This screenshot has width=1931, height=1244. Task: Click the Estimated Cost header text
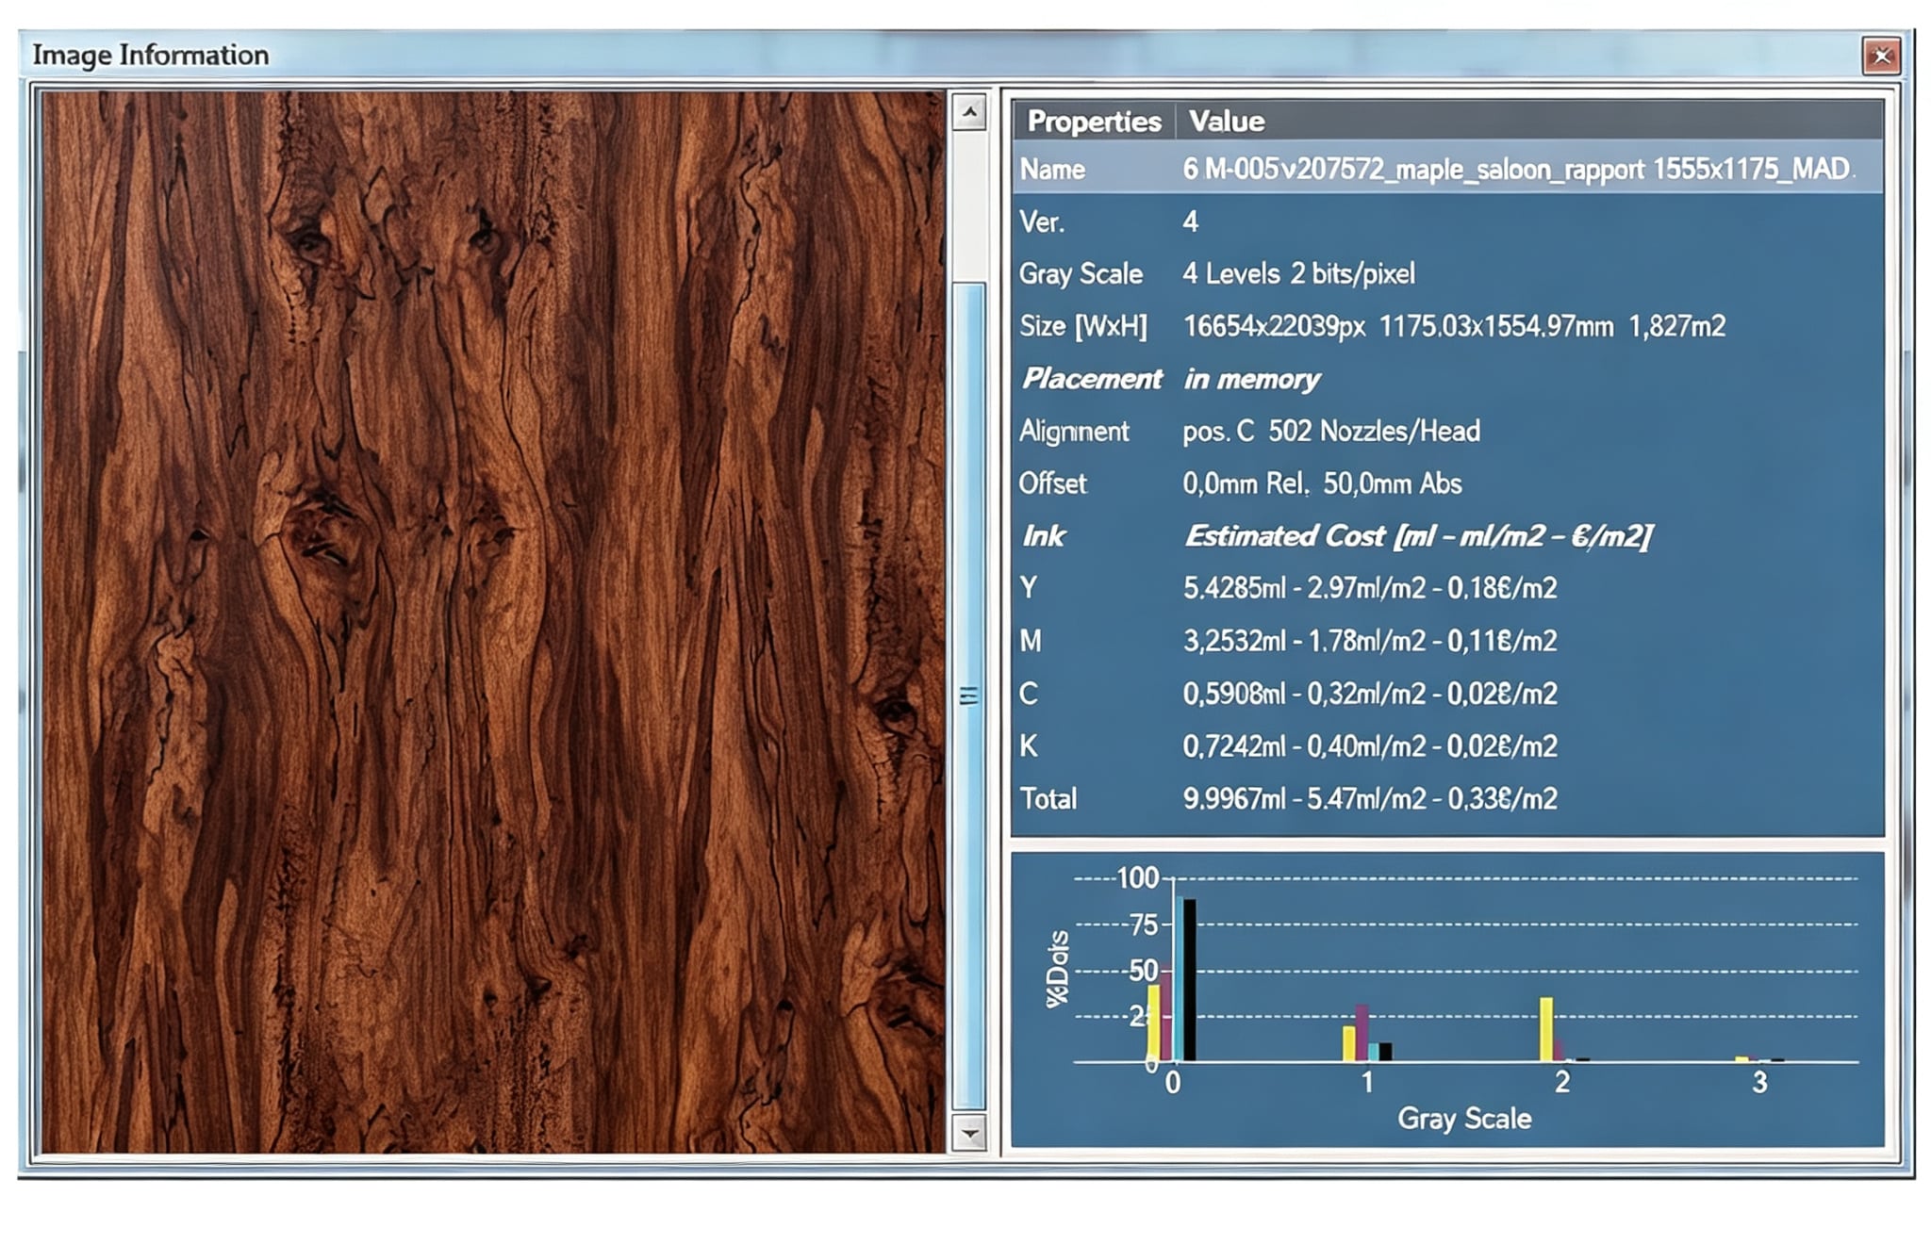pyautogui.click(x=1418, y=536)
